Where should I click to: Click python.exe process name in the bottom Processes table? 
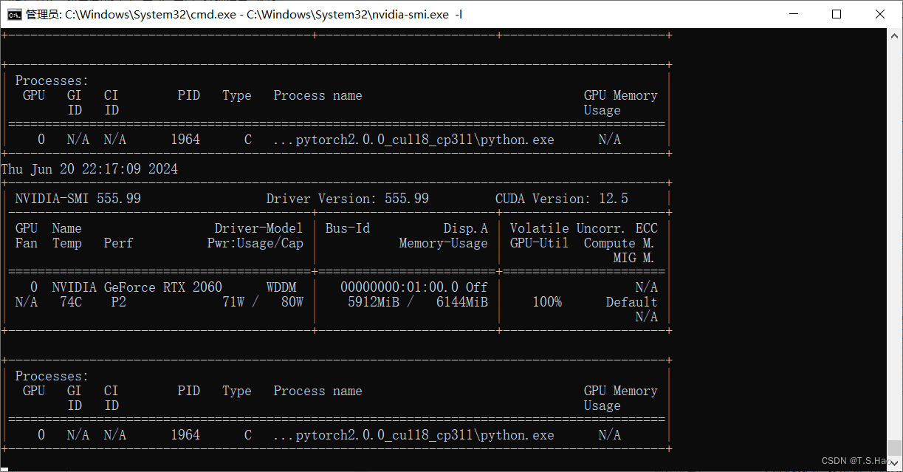[x=414, y=435]
